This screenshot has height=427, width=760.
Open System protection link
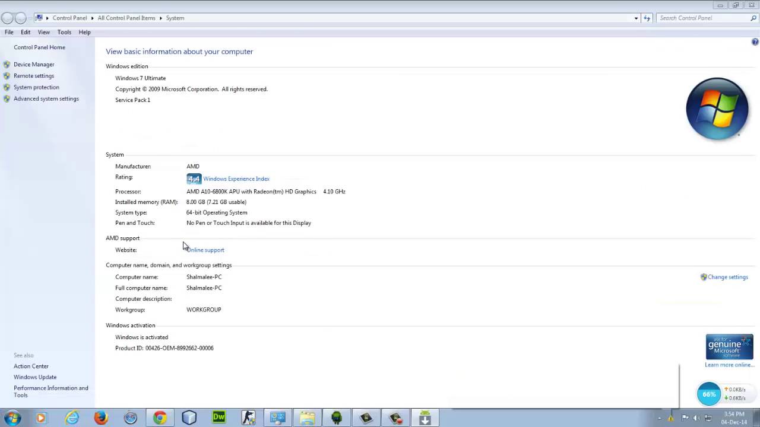pyautogui.click(x=36, y=87)
